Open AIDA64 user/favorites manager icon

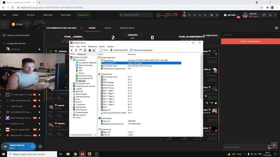(x=90, y=50)
